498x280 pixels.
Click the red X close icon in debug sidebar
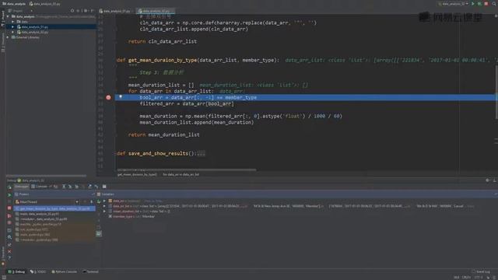coord(9,251)
